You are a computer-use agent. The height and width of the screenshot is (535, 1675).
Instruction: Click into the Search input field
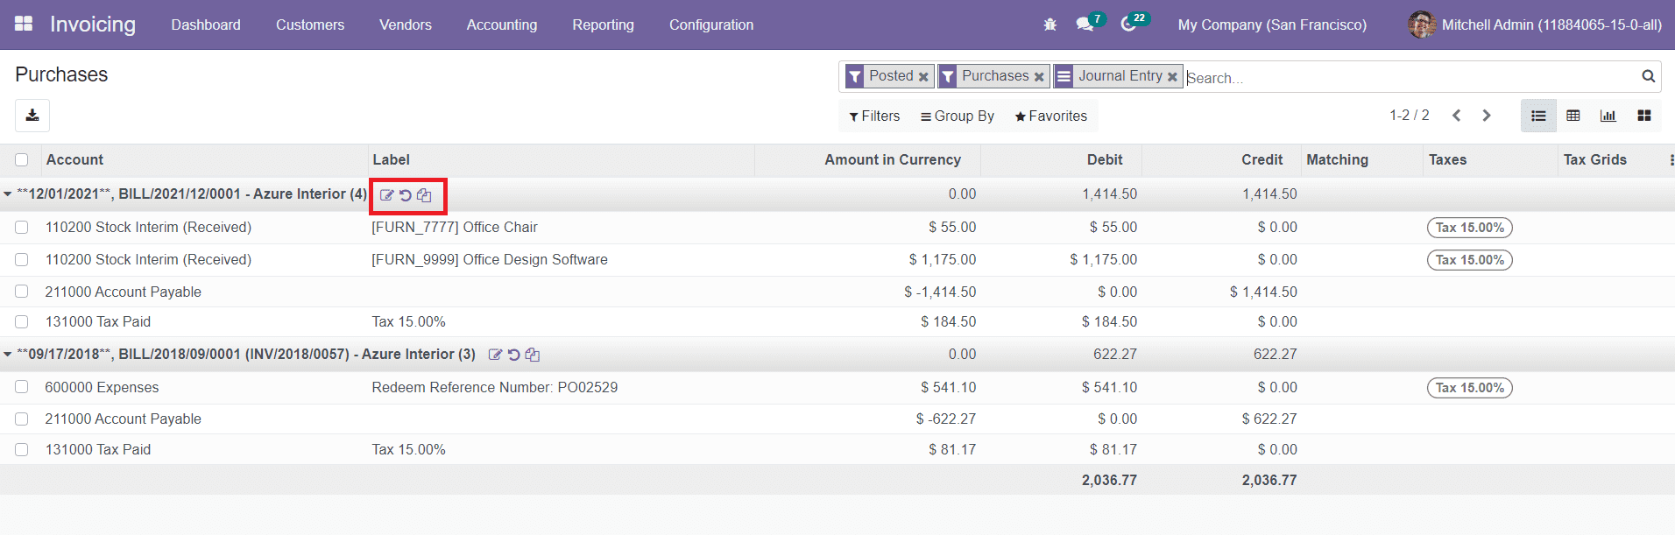(1402, 77)
